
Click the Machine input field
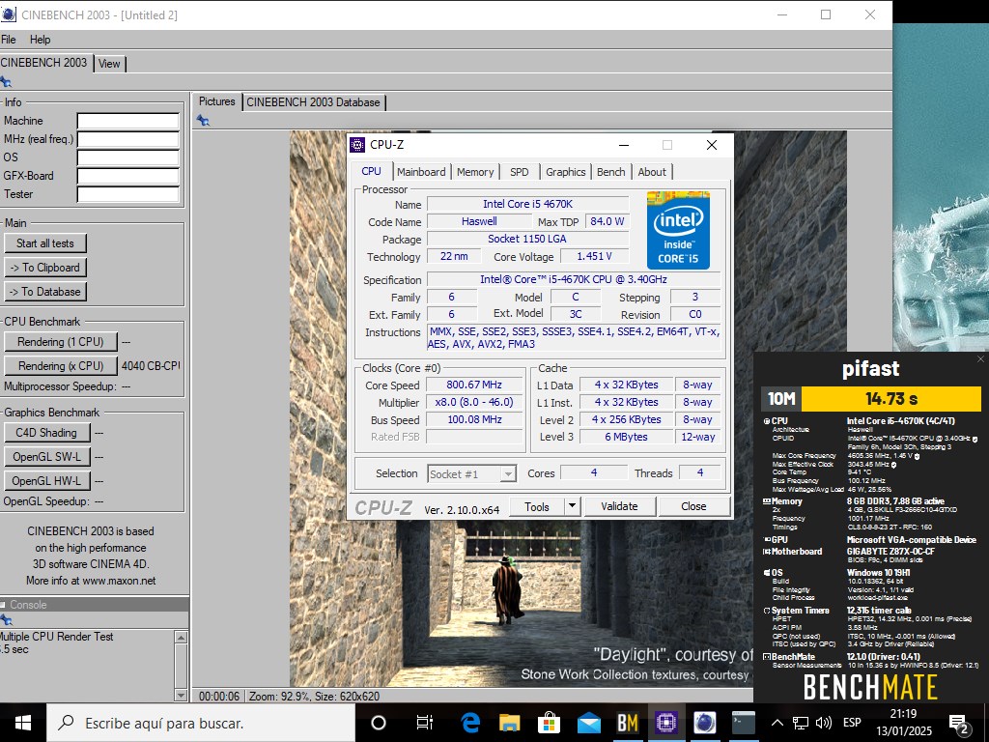pos(128,121)
